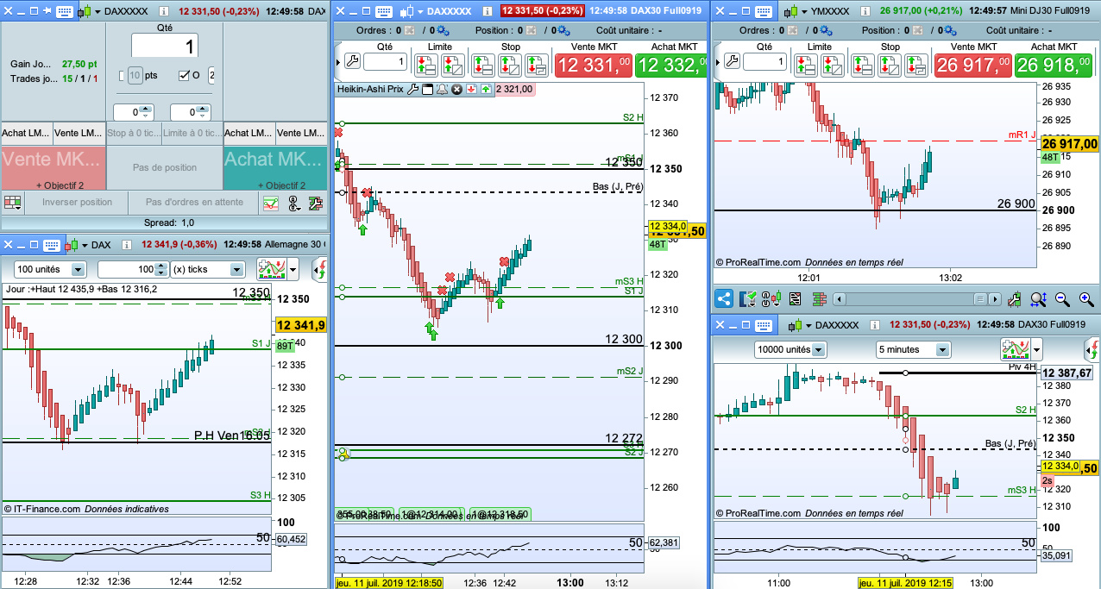Image resolution: width=1101 pixels, height=589 pixels.
Task: Click the chain link icon in order panel
Action: point(293,204)
